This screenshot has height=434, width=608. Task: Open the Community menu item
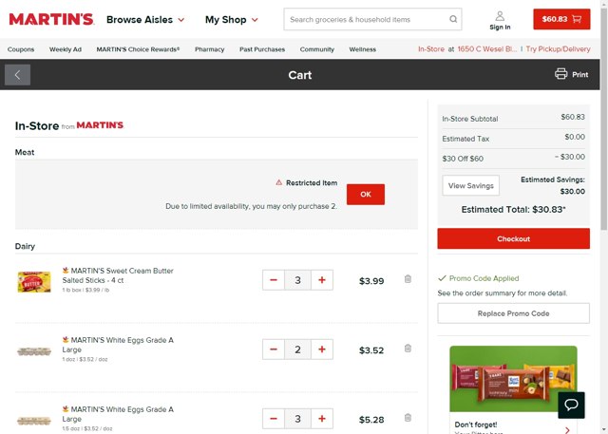pyautogui.click(x=316, y=49)
